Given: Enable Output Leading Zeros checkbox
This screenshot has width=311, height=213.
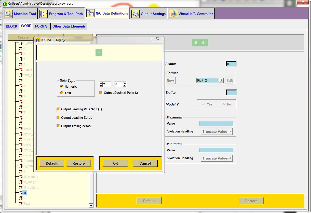Looking at the screenshot, I should [58, 118].
